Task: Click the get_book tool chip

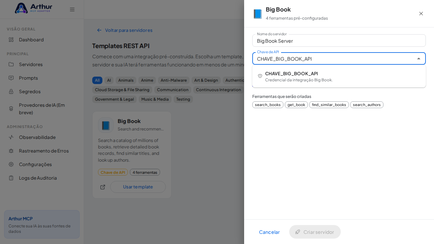Action: pyautogui.click(x=296, y=105)
